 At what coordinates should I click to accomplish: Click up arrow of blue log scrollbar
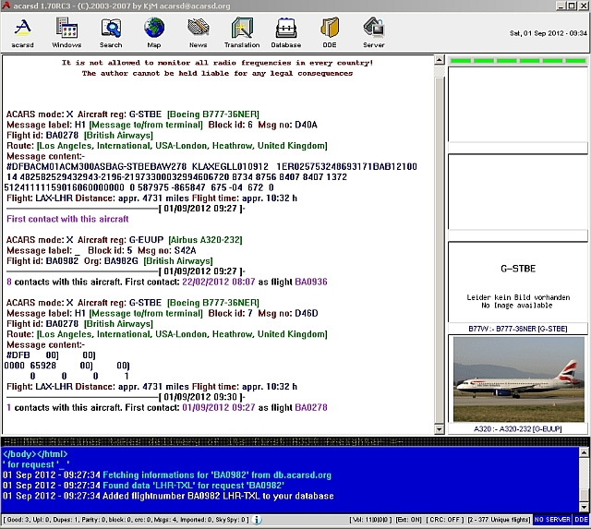584,452
